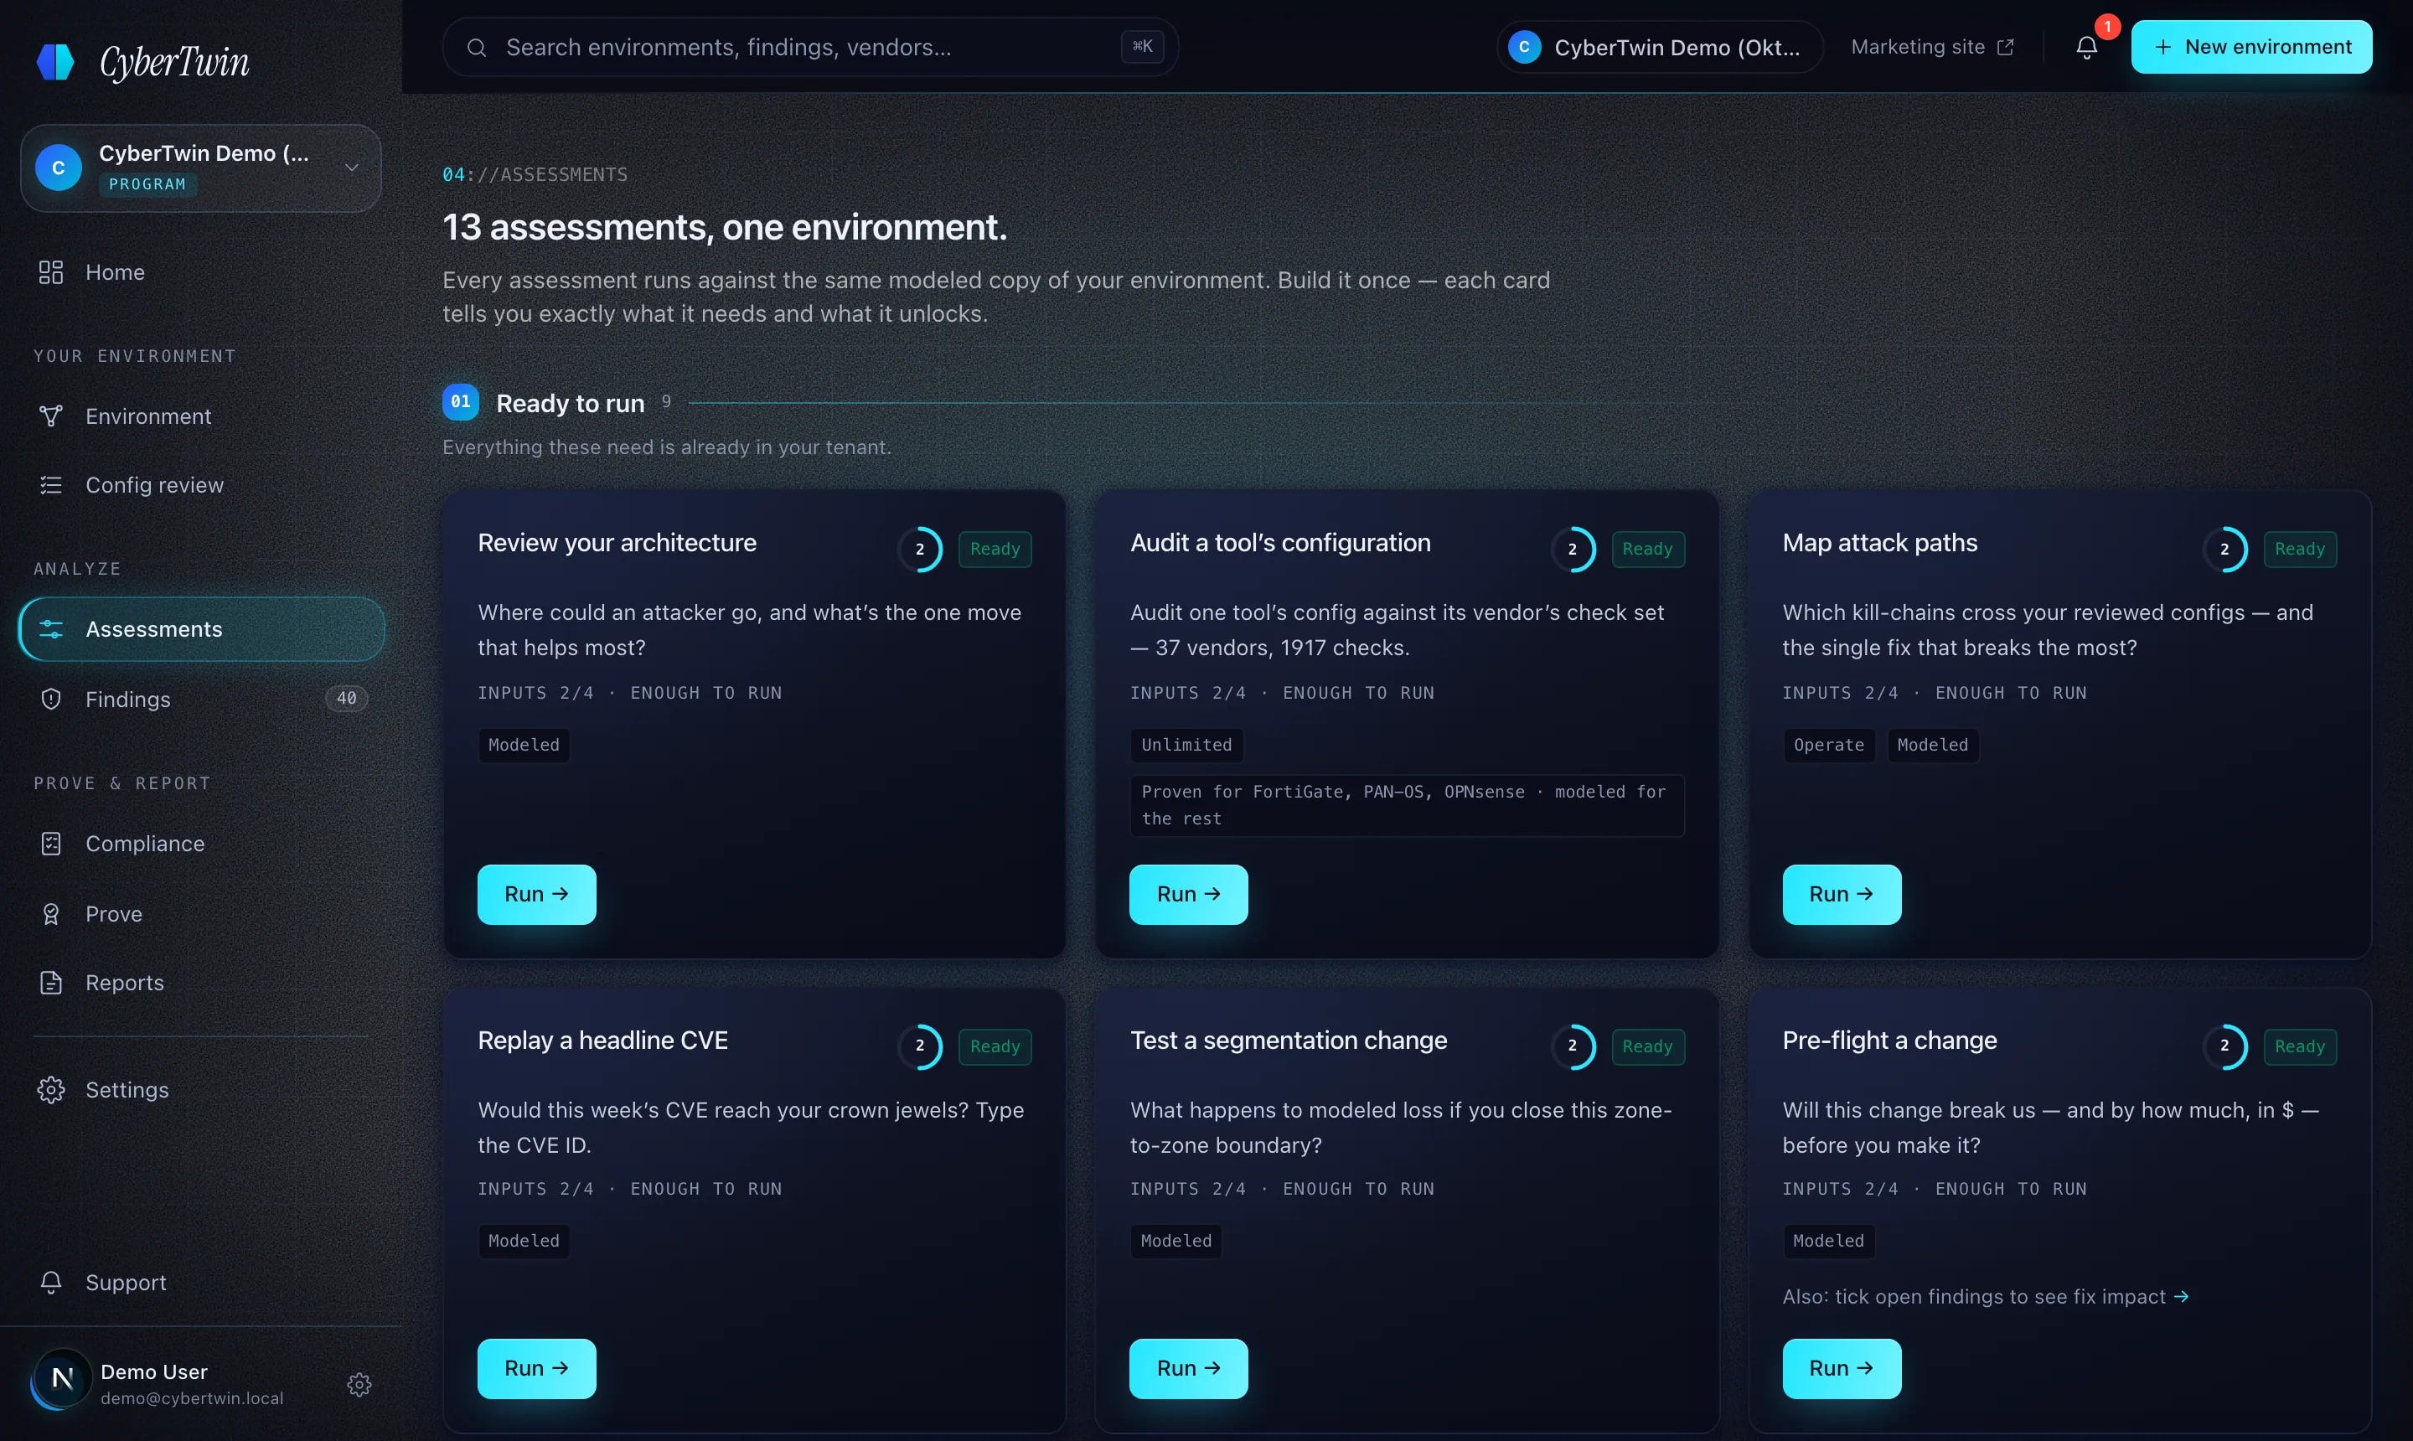Click the Unlimited tag
Image resolution: width=2413 pixels, height=1441 pixels.
(1186, 745)
